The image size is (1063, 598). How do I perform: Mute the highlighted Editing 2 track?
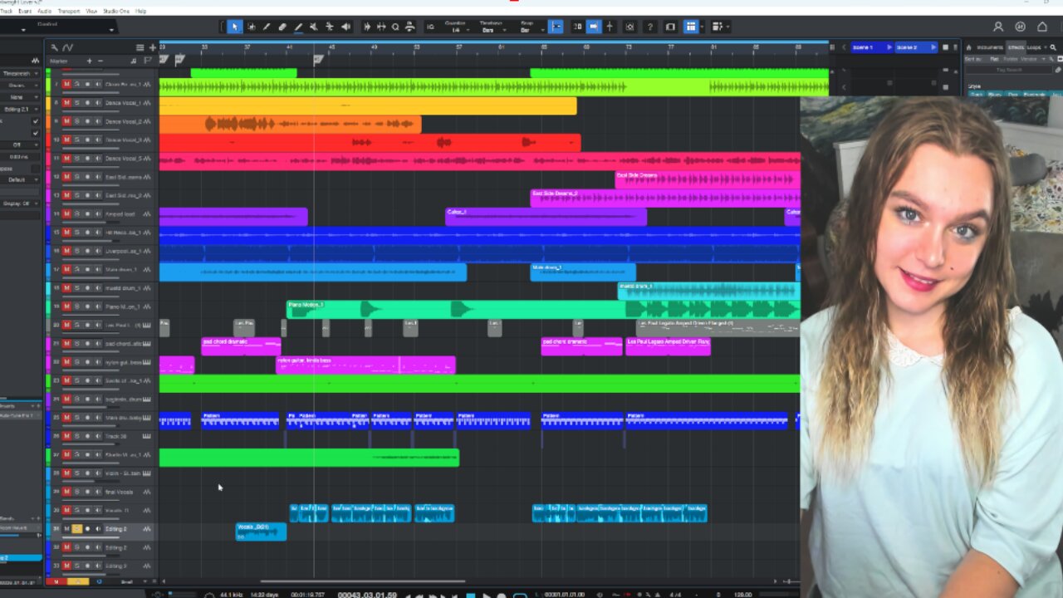click(66, 528)
